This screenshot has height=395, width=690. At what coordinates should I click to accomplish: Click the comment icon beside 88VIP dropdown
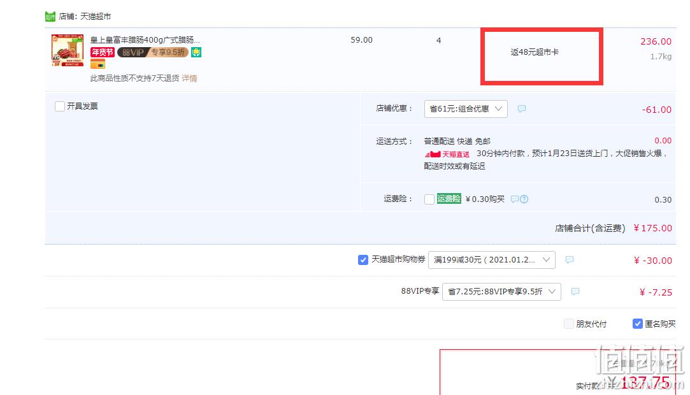pyautogui.click(x=575, y=292)
